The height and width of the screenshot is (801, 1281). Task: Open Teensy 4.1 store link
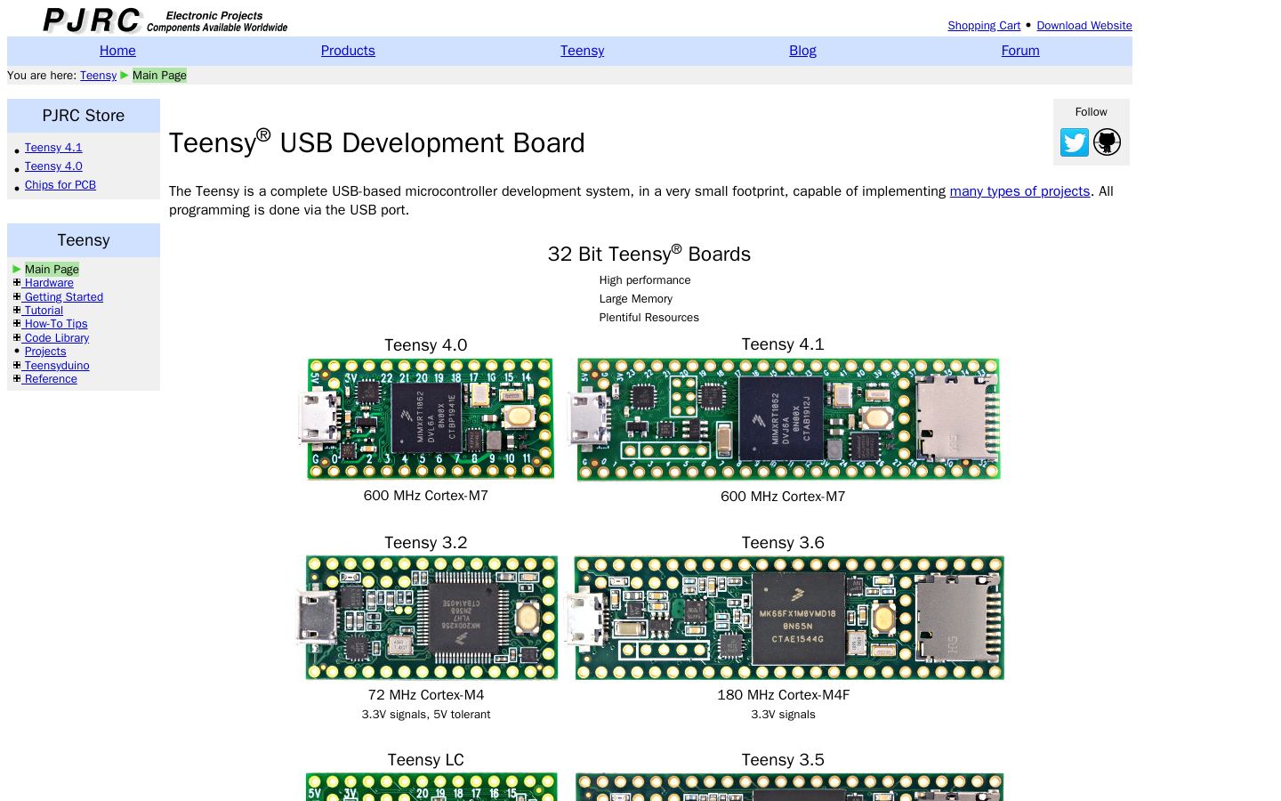[x=53, y=148]
